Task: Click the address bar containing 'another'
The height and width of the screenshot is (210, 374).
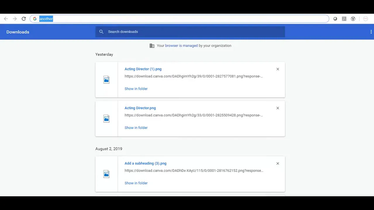Action: [179, 19]
